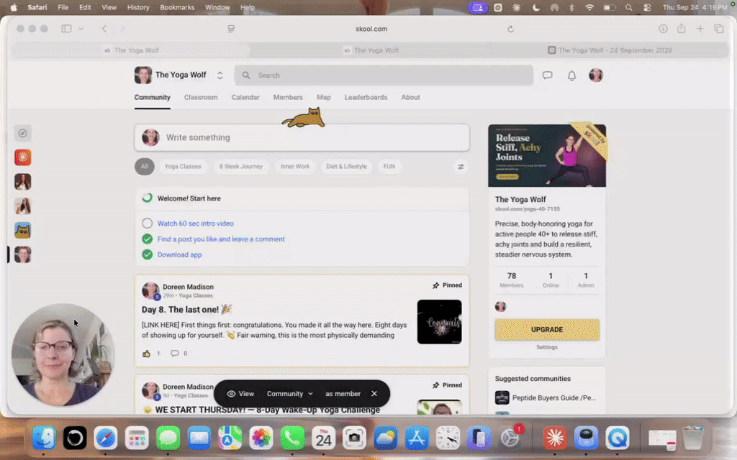Open the Safari sidebar chevron menu

[x=81, y=29]
